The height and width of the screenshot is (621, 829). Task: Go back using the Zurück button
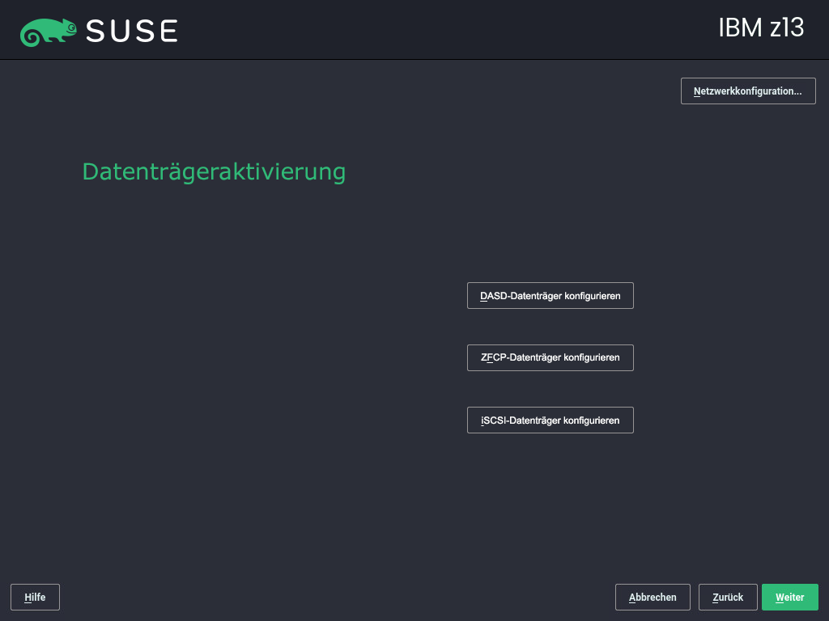click(727, 597)
